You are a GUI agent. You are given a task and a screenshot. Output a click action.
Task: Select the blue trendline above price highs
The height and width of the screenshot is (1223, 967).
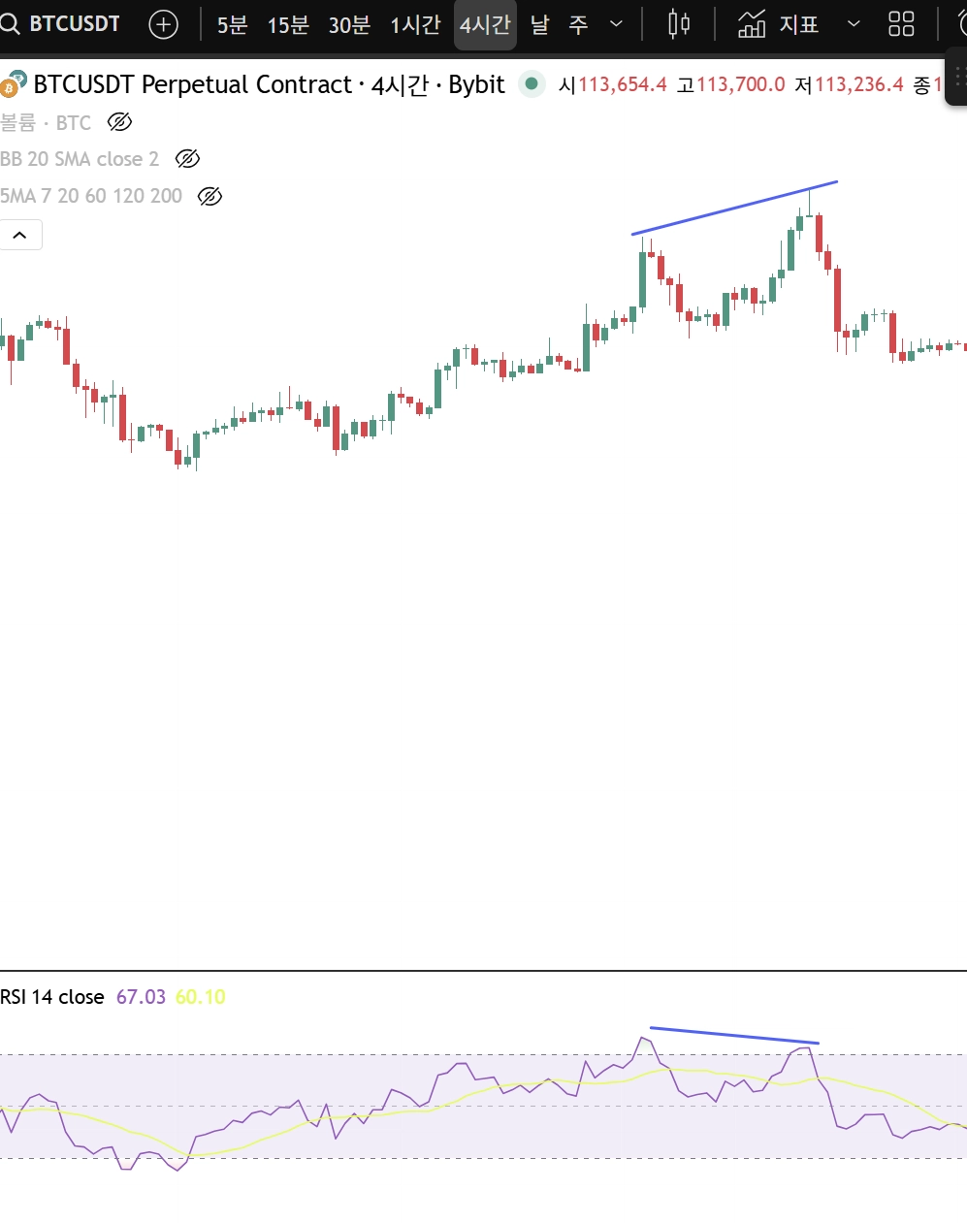click(734, 208)
